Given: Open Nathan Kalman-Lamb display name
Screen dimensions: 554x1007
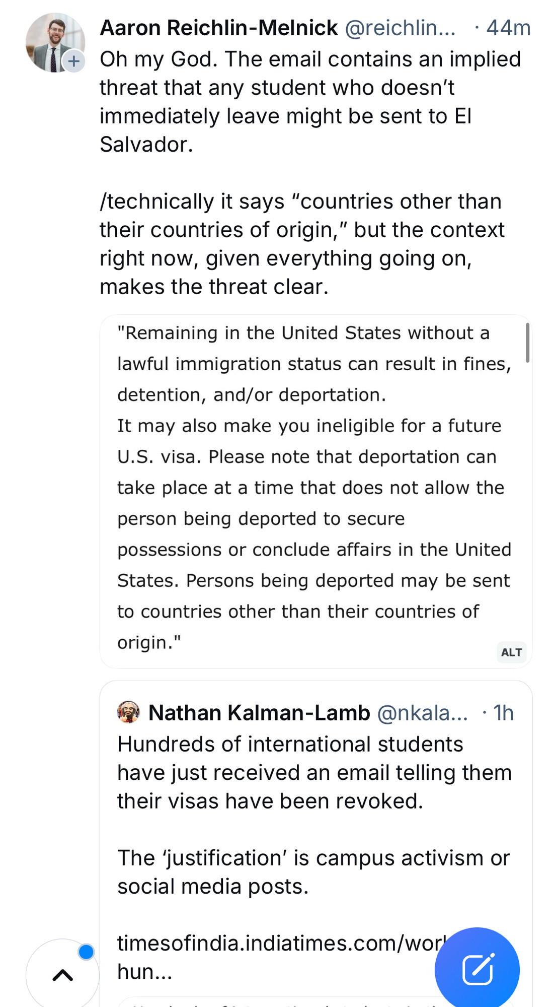Looking at the screenshot, I should (259, 713).
